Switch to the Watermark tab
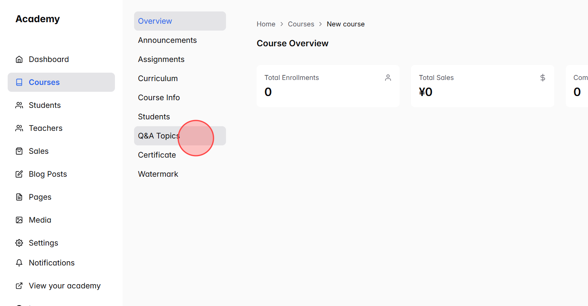 [158, 174]
